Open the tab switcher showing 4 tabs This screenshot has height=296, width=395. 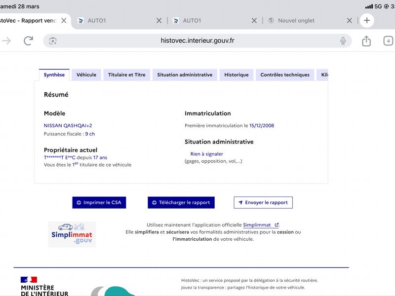pyautogui.click(x=388, y=41)
